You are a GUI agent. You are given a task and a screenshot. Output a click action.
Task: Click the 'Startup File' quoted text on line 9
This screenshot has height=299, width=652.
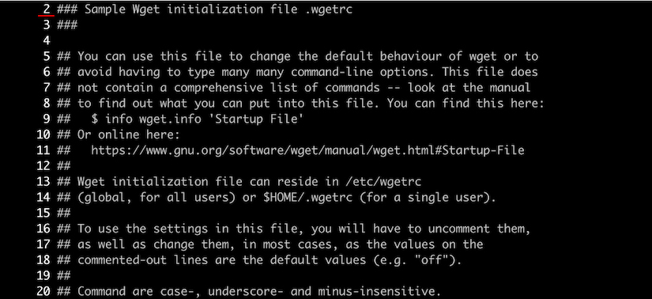pos(257,119)
